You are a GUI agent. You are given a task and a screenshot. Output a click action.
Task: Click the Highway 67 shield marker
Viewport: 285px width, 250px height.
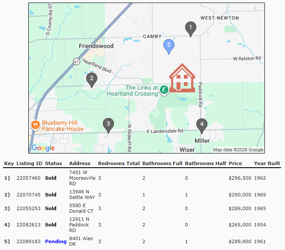tap(76, 62)
